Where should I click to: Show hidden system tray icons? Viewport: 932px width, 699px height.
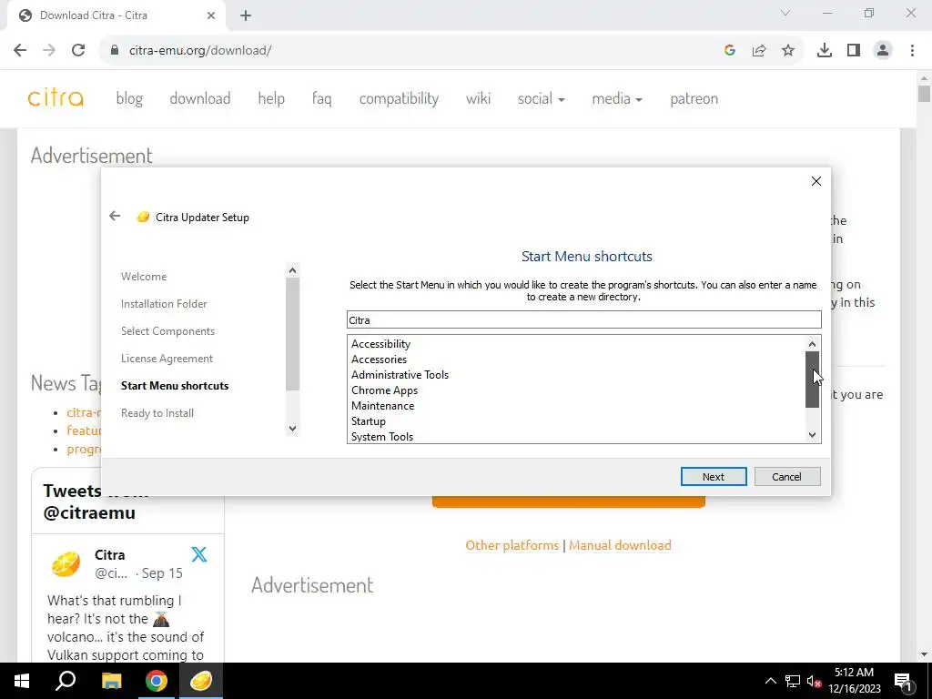click(x=770, y=681)
